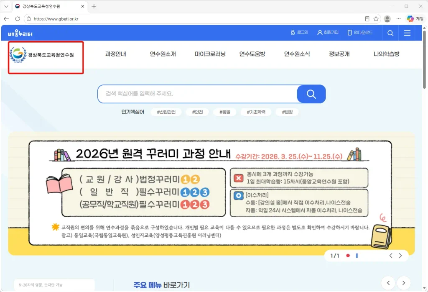Click the search keyword input field

[x=197, y=94]
